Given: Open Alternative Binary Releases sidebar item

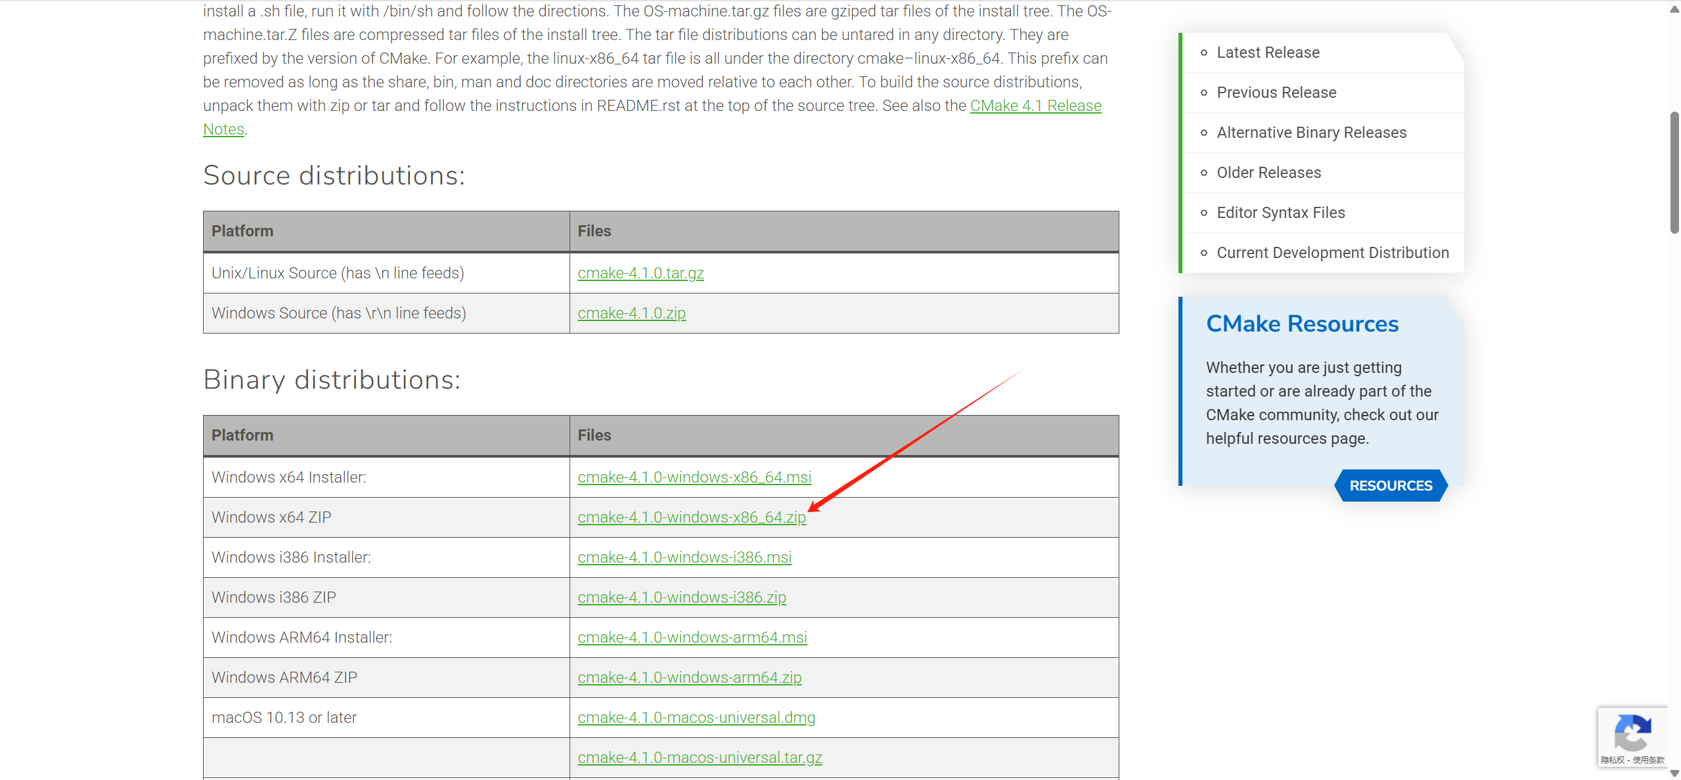Looking at the screenshot, I should tap(1311, 133).
